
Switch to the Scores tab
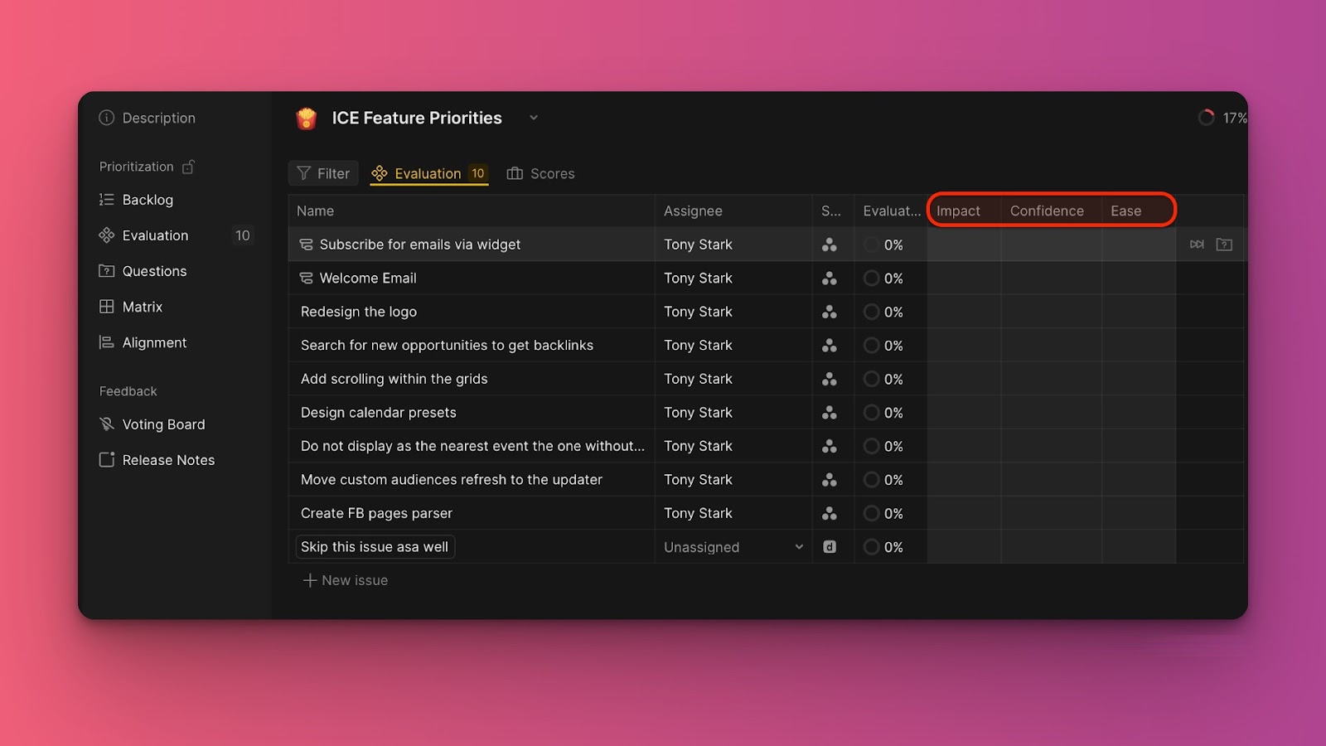coord(540,173)
